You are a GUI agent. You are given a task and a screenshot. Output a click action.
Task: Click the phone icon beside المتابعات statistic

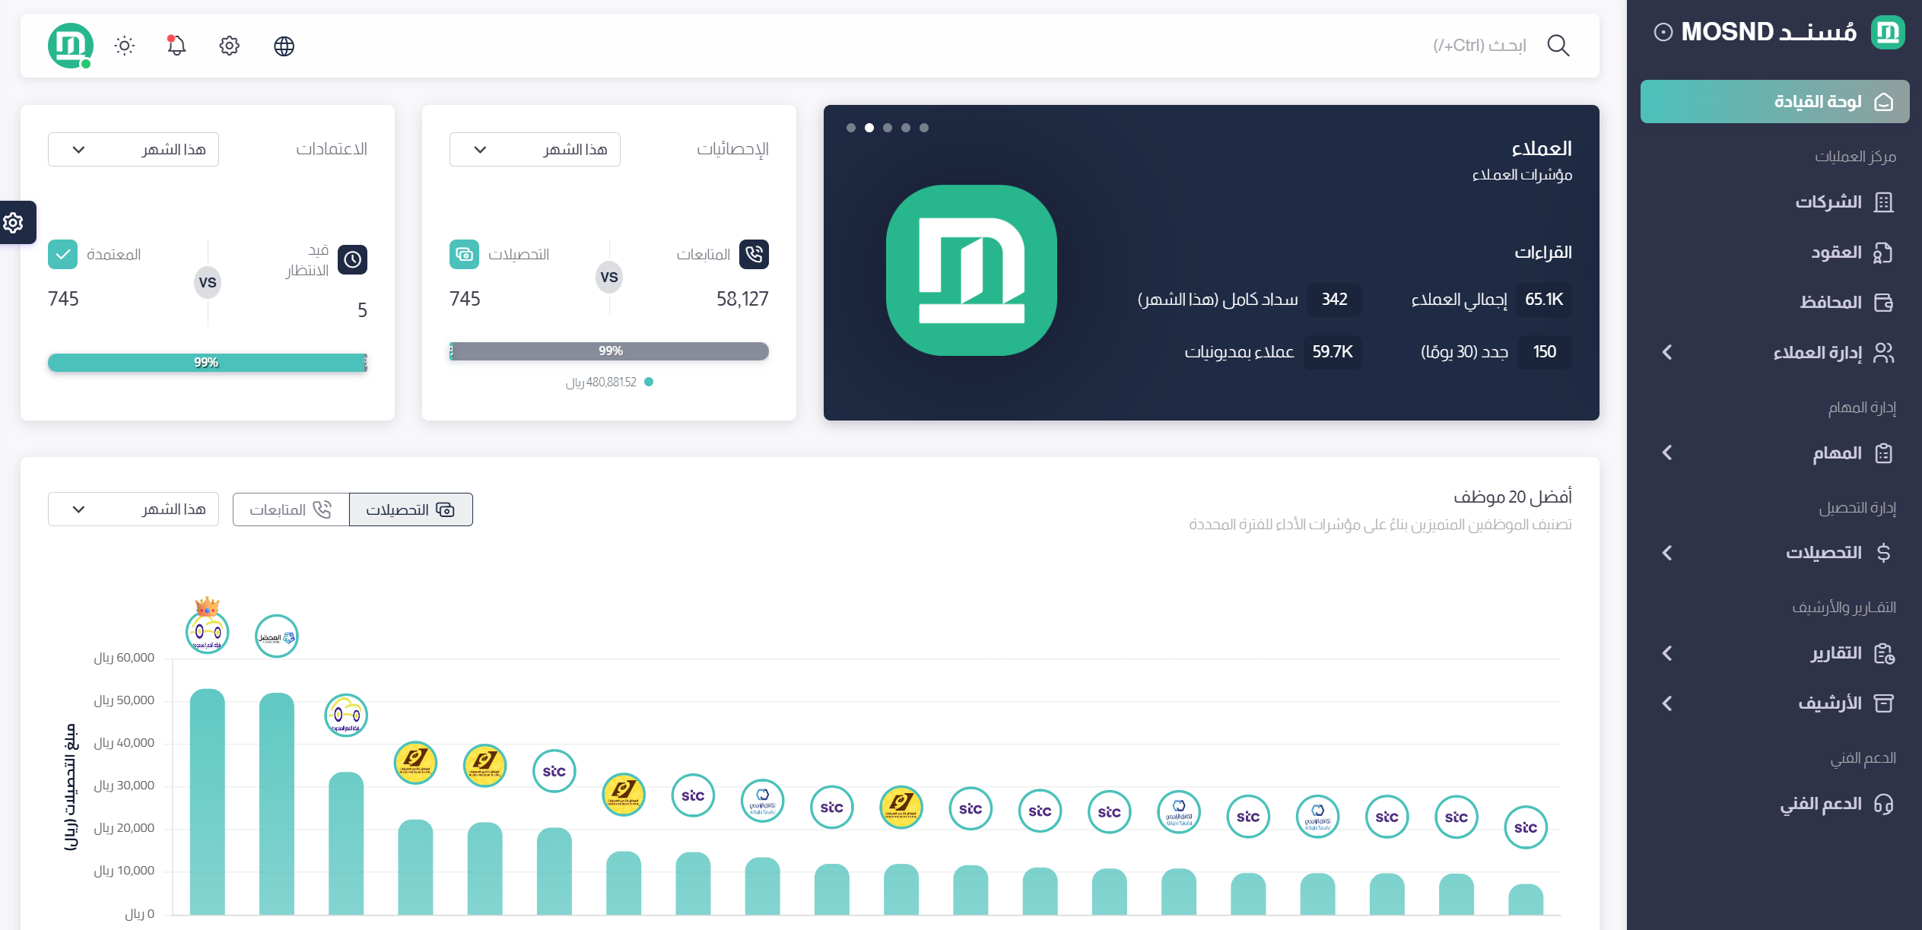(754, 254)
